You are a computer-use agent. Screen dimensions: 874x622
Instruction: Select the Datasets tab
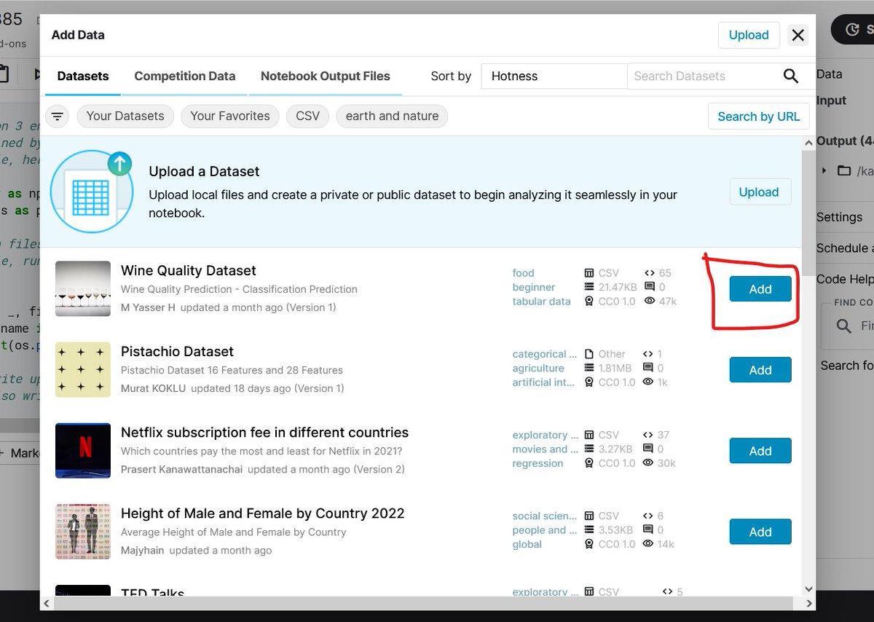point(83,76)
